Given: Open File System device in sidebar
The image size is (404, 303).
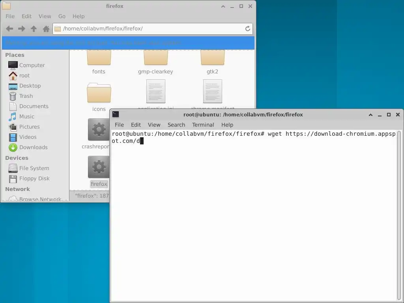Looking at the screenshot, I should pyautogui.click(x=28, y=168).
